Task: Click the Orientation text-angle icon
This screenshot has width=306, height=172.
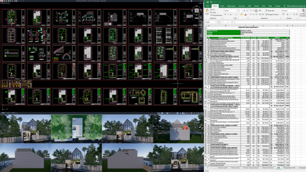Action: click(260, 11)
